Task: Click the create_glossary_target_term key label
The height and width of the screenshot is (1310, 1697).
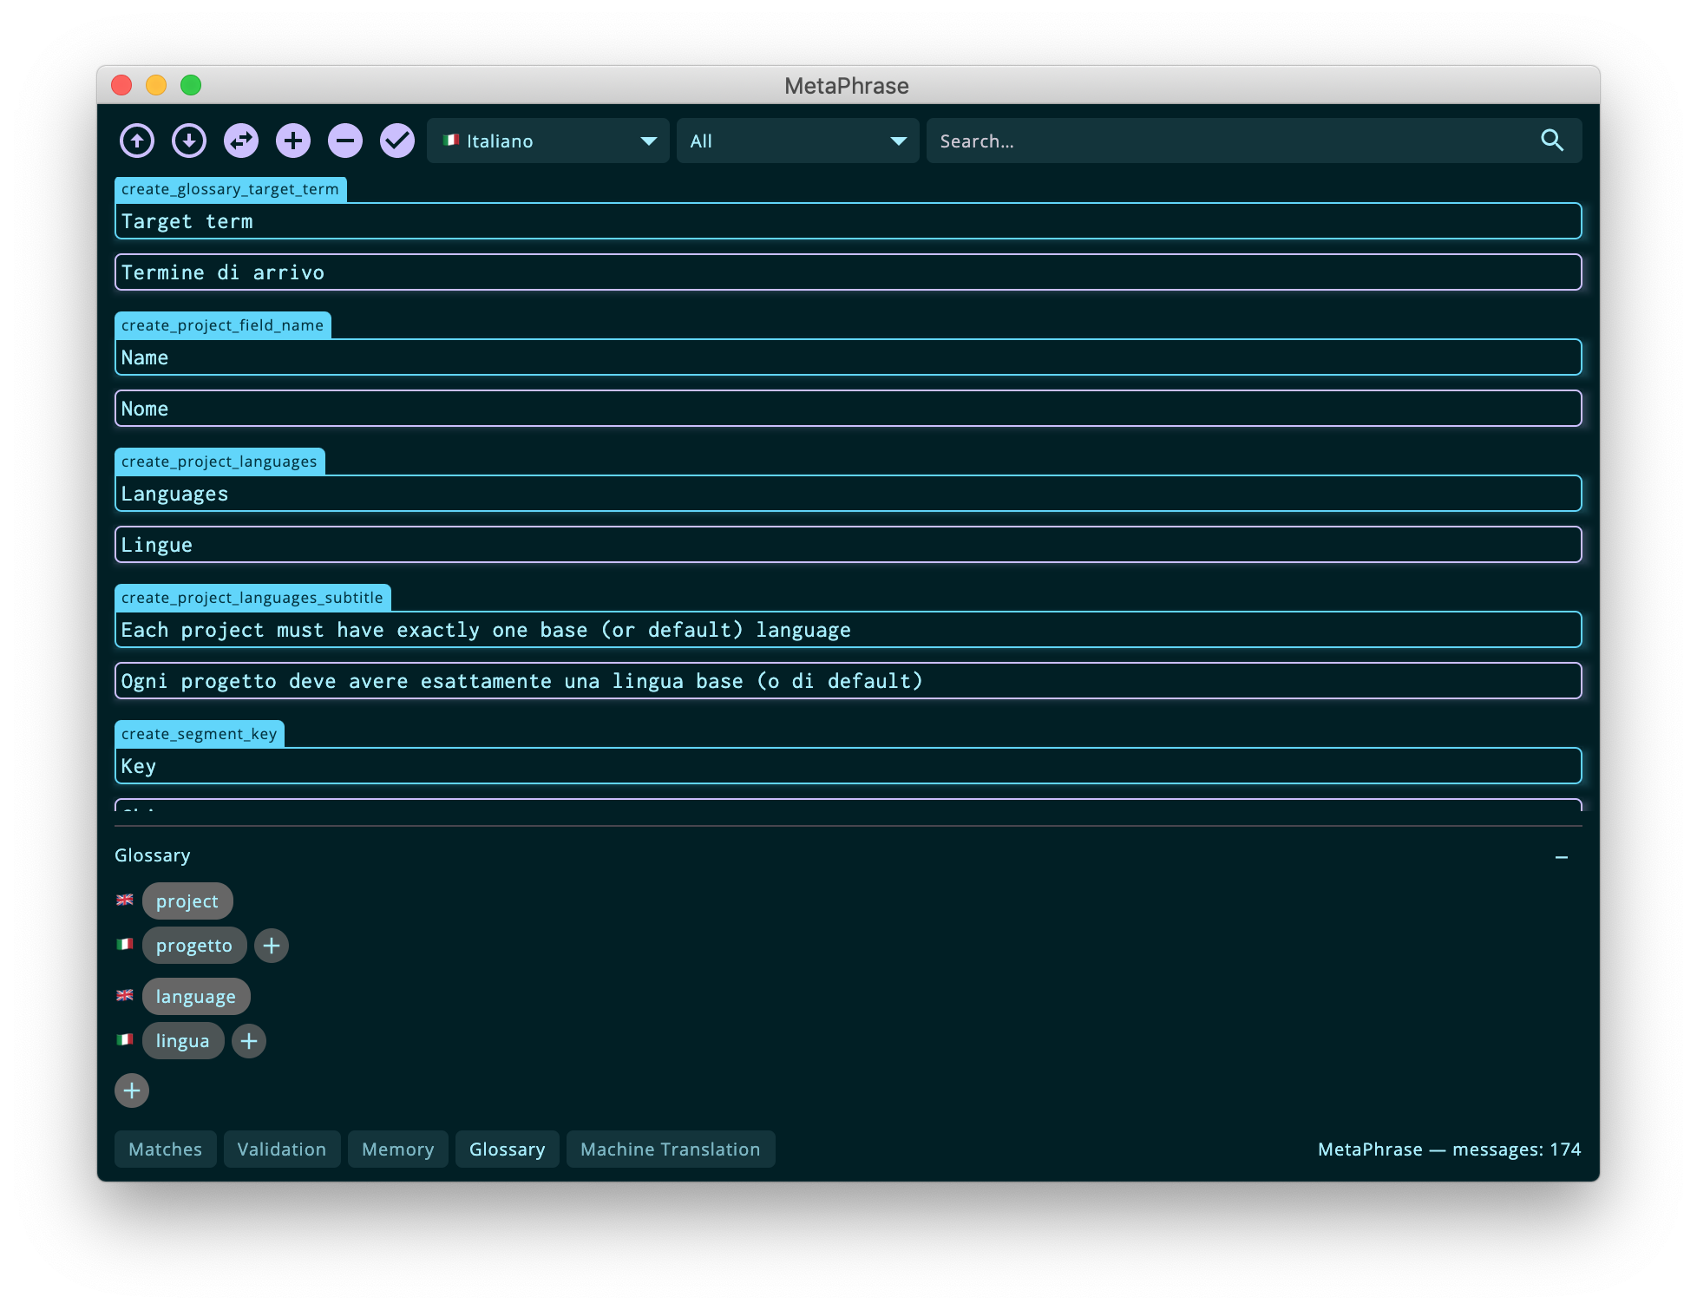Action: click(x=231, y=189)
